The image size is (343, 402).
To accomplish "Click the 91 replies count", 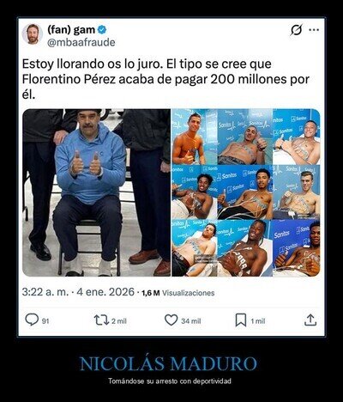I will [x=45, y=321].
